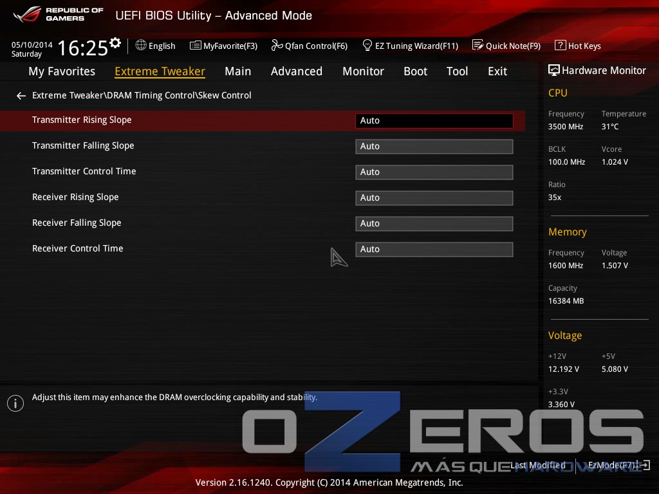
Task: Click the DRAM overclocking help description
Action: coord(175,398)
